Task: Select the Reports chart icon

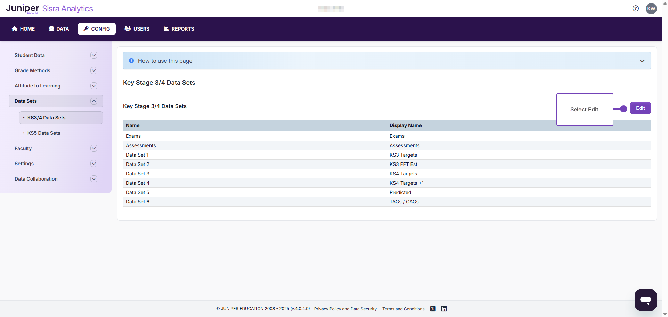Action: point(166,29)
